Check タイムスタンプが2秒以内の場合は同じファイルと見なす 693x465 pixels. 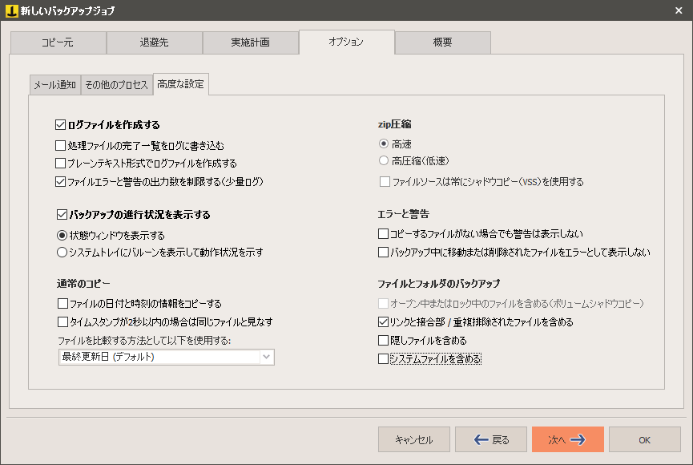pyautogui.click(x=62, y=321)
